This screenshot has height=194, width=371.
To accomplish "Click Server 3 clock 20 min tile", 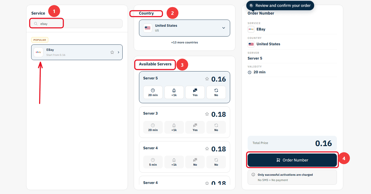I will 153,127.
